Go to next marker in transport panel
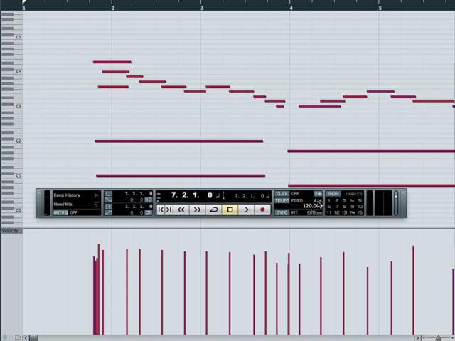 [x=168, y=210]
